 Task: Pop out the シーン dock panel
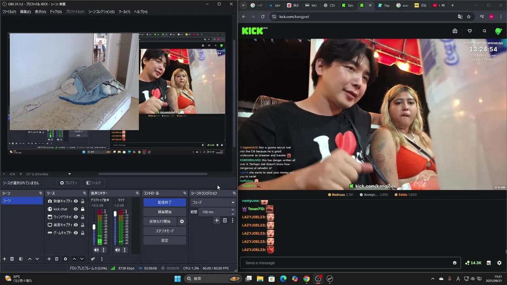click(x=40, y=193)
